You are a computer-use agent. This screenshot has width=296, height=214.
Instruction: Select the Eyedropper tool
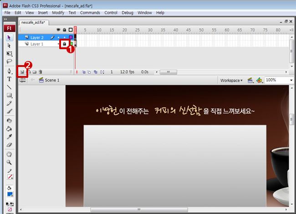tap(9, 137)
